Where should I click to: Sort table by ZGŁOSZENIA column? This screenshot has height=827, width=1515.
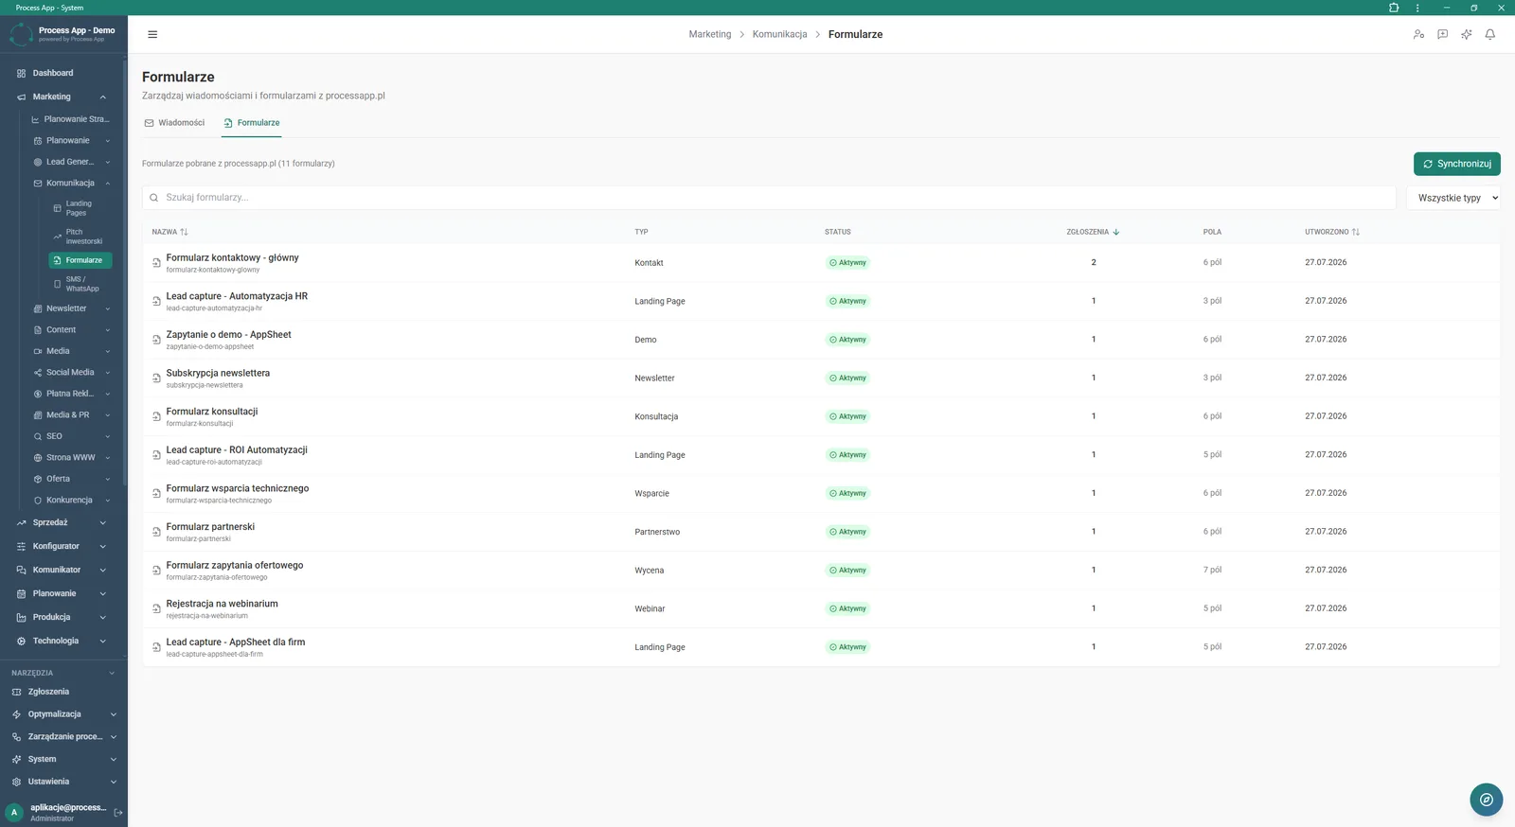point(1093,232)
